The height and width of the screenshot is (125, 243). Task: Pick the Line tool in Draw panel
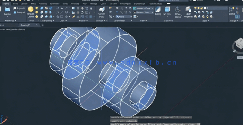coord(62,12)
